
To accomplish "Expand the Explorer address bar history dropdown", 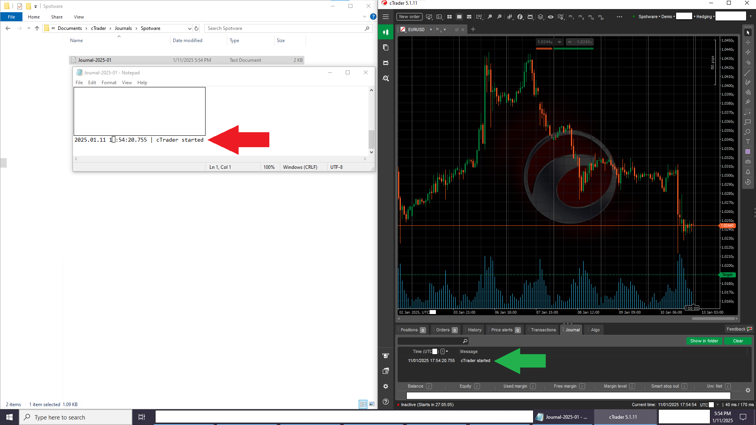I will tap(189, 28).
